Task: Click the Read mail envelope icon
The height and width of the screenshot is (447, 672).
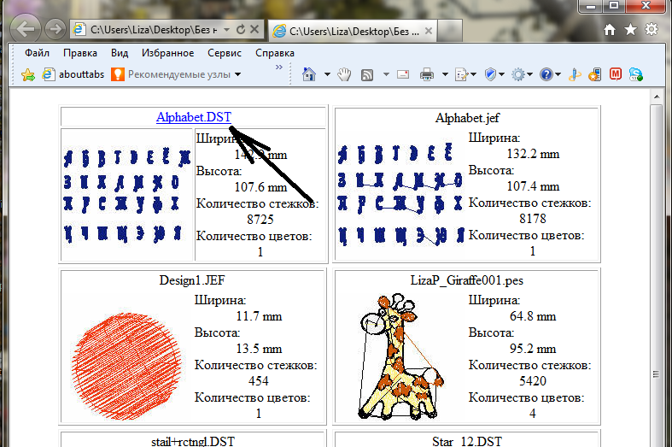Action: tap(401, 75)
